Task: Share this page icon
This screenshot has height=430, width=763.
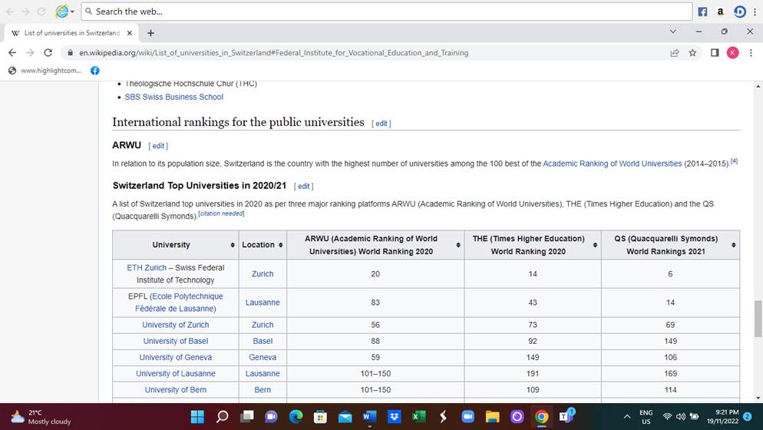Action: (675, 52)
